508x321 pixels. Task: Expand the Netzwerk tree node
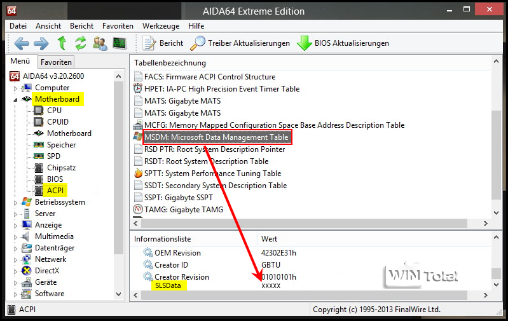(x=15, y=260)
